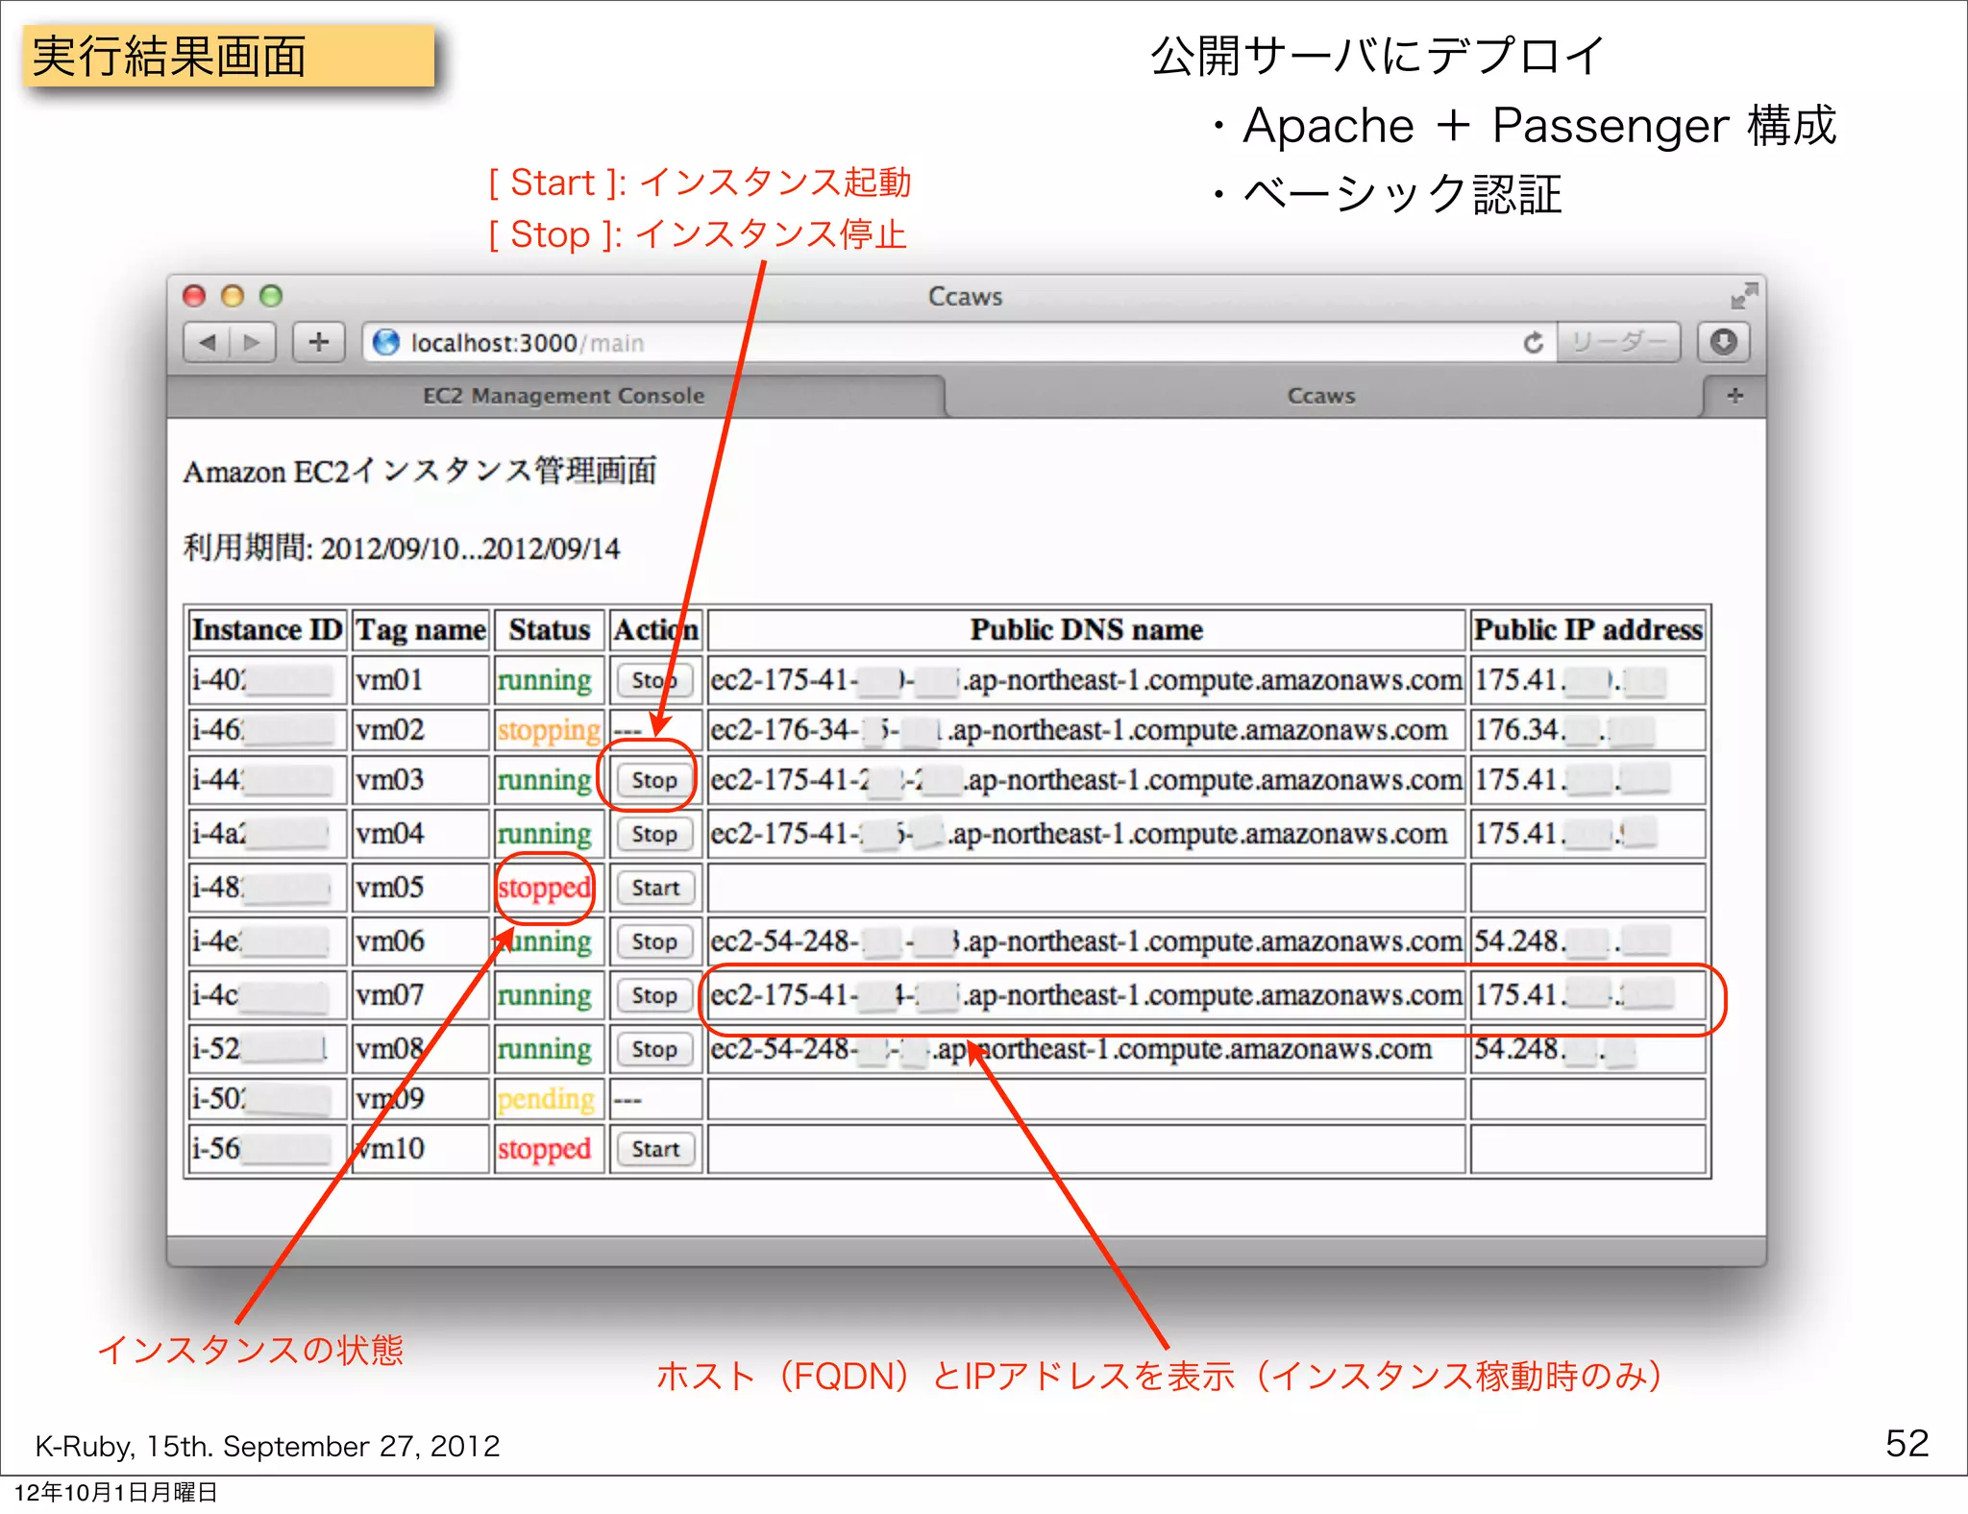Image resolution: width=1968 pixels, height=1514 pixels.
Task: Click the Ccaws window title text
Action: 965,296
